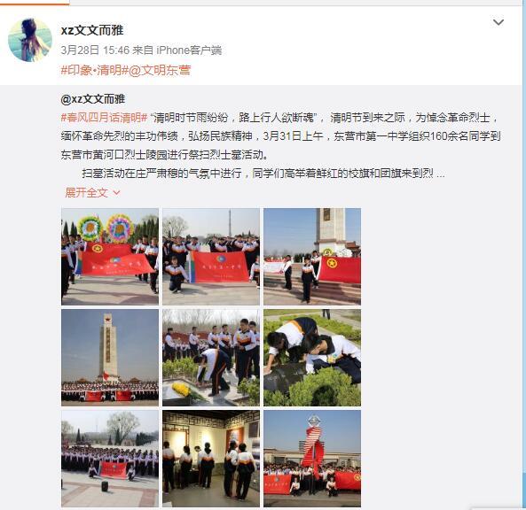Open the large student assembly photo
This screenshot has width=526, height=510.
click(110, 459)
